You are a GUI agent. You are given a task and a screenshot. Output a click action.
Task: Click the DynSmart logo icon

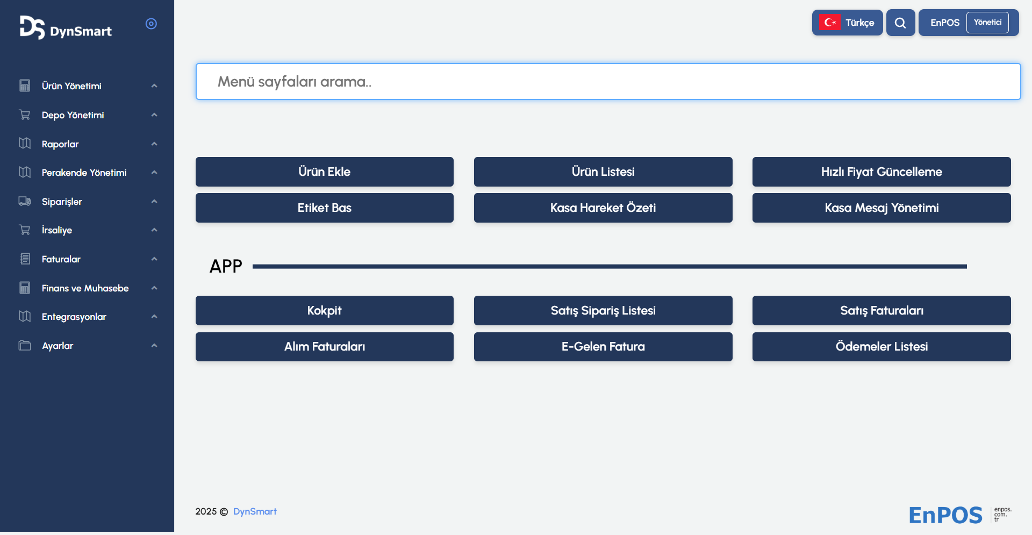point(32,27)
